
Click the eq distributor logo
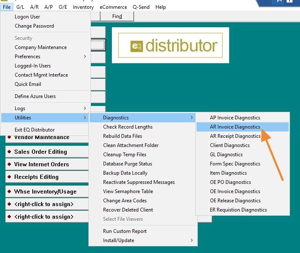coord(170,45)
